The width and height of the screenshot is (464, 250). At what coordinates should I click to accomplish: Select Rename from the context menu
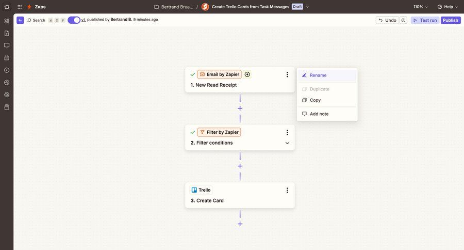click(x=327, y=75)
